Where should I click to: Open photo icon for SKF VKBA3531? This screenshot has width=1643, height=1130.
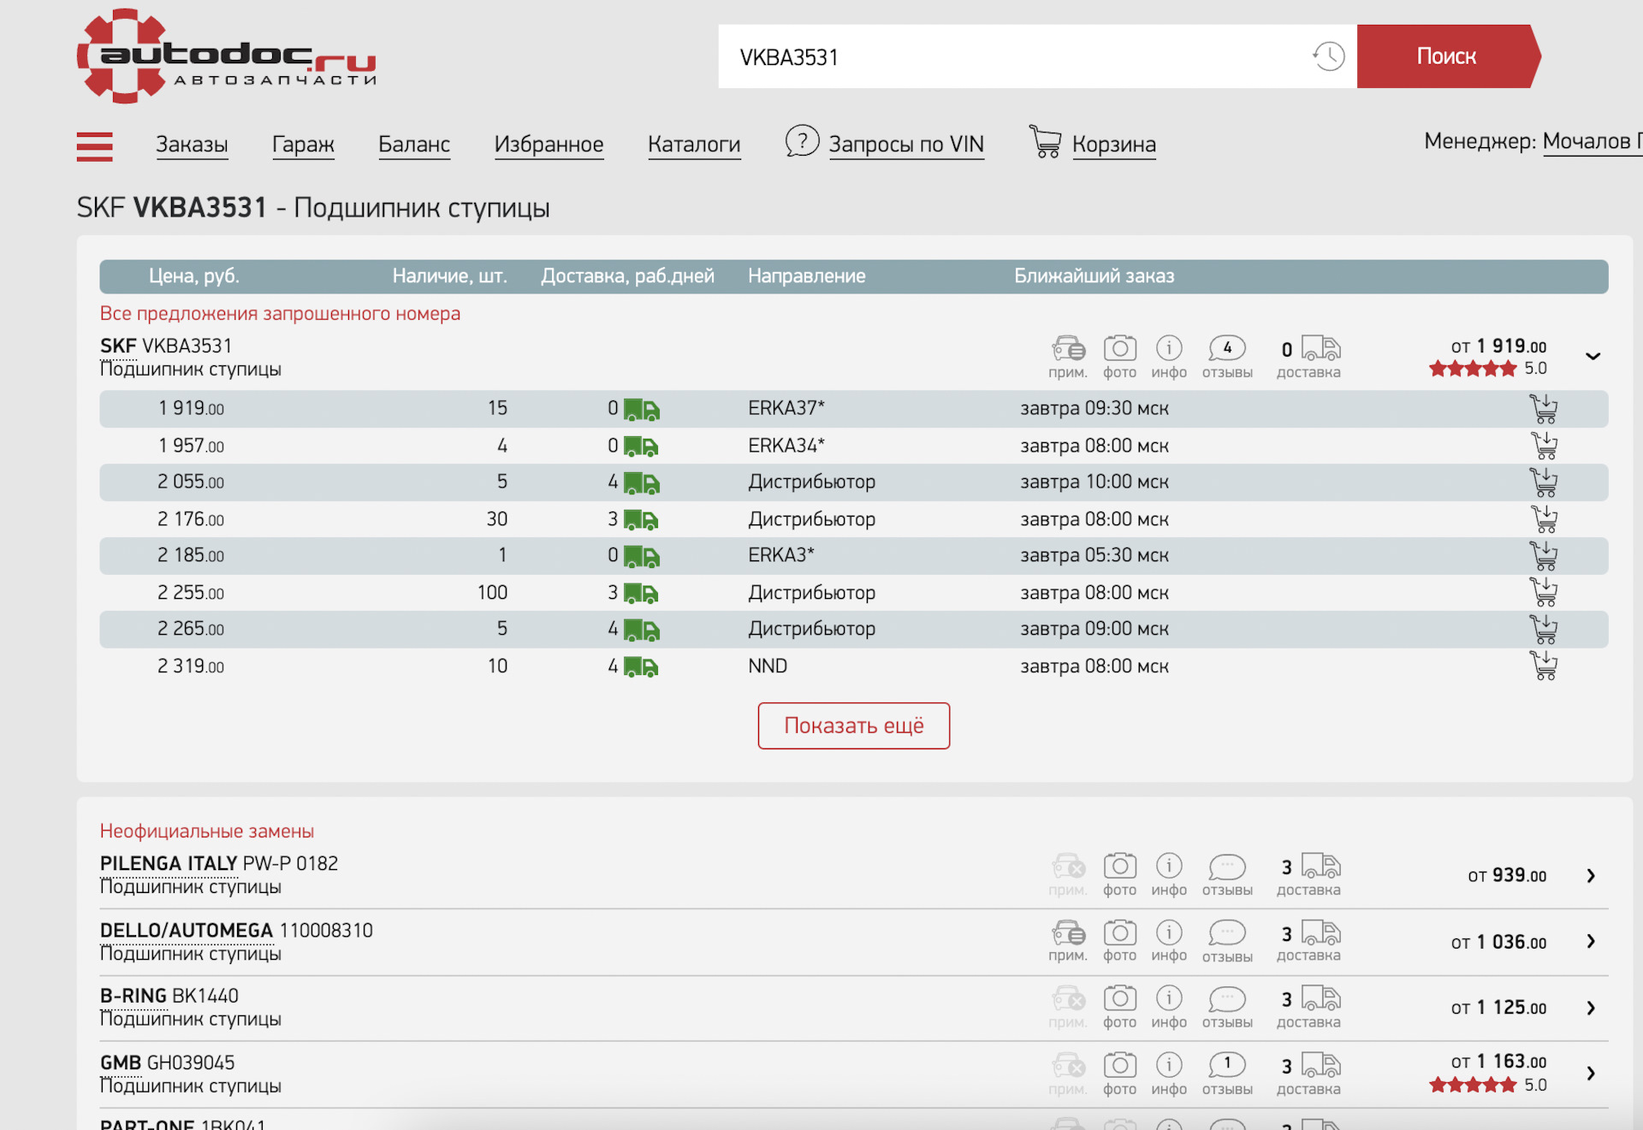click(1119, 349)
